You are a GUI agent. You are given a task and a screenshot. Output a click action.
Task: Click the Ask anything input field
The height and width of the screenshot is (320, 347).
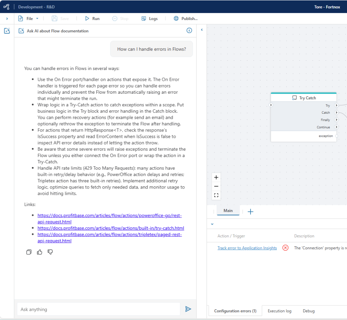pos(98,309)
